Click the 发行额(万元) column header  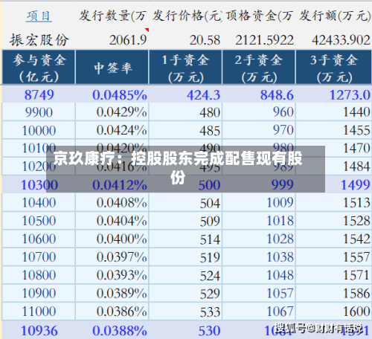(334, 16)
